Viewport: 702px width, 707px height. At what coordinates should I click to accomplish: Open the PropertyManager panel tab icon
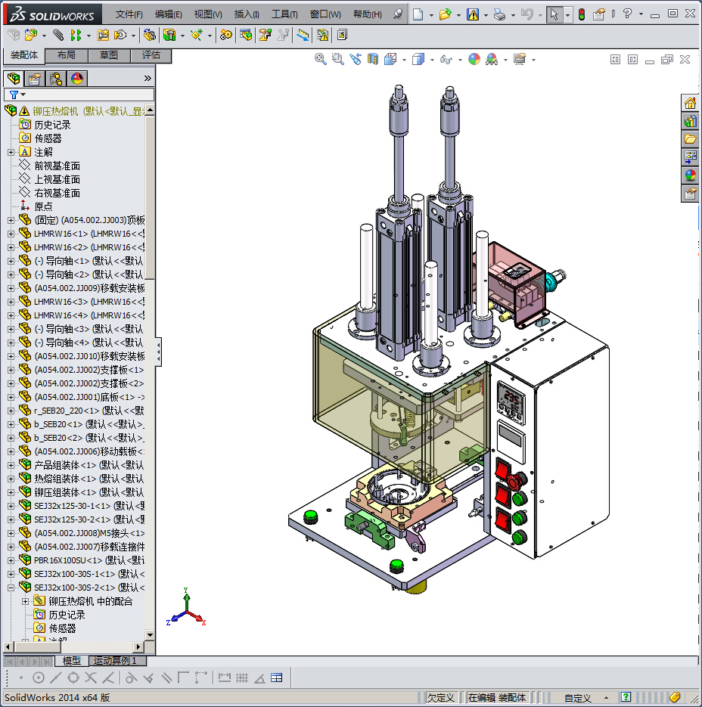pyautogui.click(x=34, y=79)
